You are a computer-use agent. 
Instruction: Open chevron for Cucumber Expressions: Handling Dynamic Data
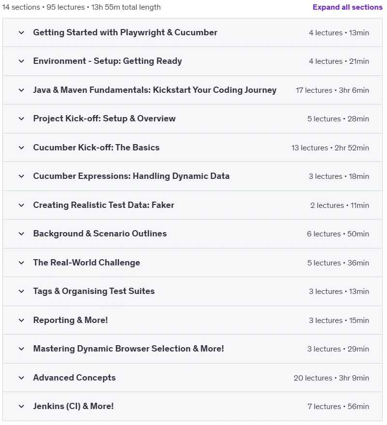point(21,176)
